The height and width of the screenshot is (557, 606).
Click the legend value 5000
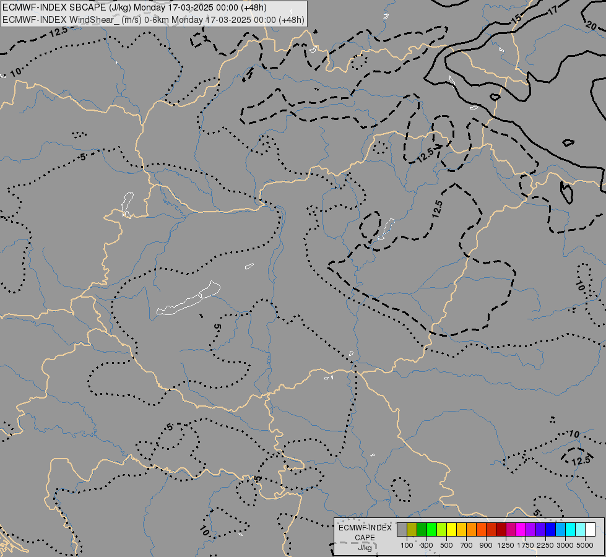585,545
